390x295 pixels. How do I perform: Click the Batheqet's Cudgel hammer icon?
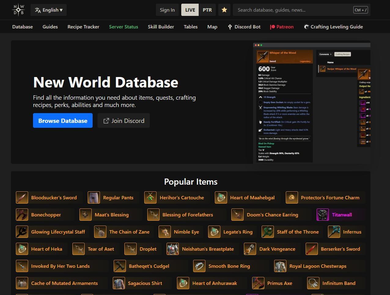coord(120,266)
